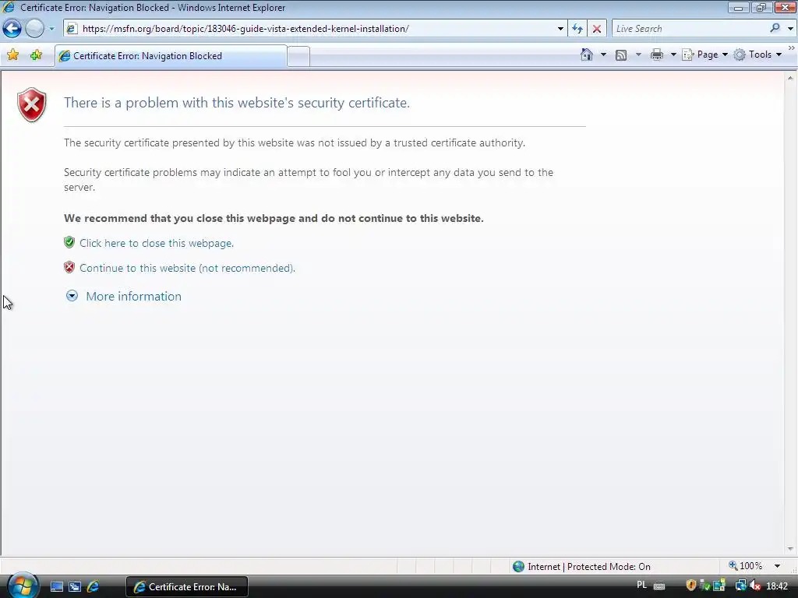
Task: Open the Tools menu
Action: click(x=757, y=55)
